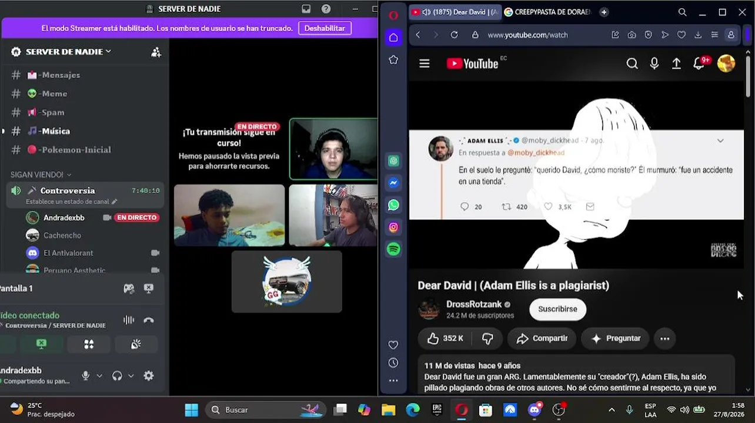Open more options dots in Opera sidebar
The image size is (755, 423).
393,381
